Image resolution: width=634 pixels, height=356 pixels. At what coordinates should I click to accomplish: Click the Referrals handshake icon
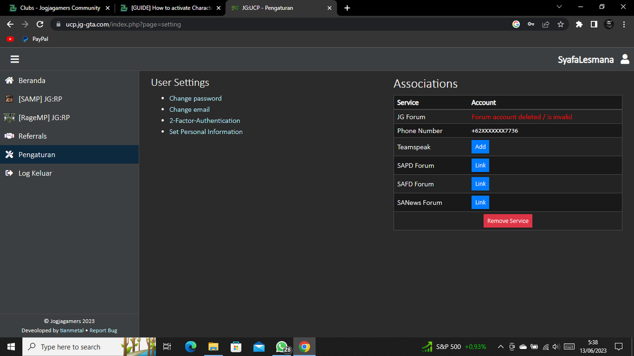pyautogui.click(x=9, y=136)
